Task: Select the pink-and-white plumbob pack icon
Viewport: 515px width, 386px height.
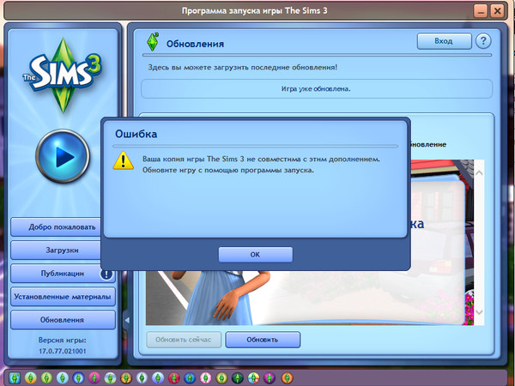Action: tap(206, 377)
